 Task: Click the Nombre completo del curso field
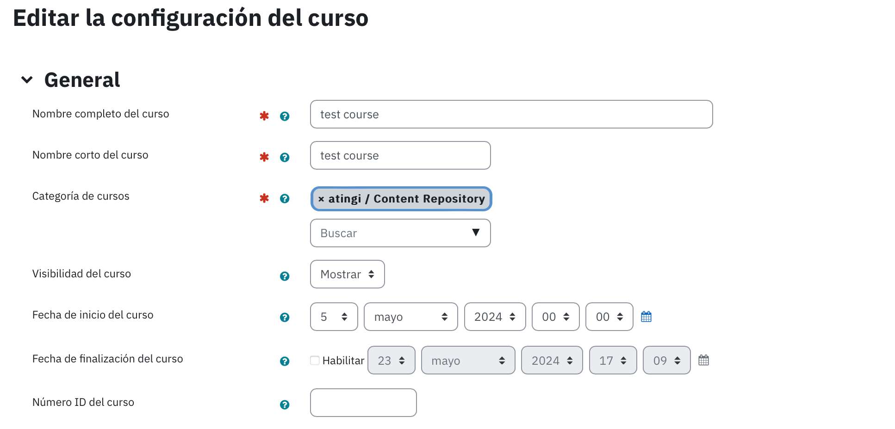pos(511,114)
